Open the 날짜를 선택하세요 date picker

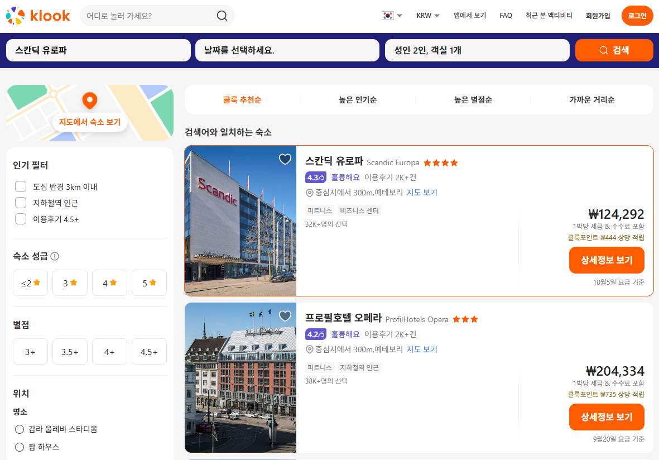click(287, 50)
